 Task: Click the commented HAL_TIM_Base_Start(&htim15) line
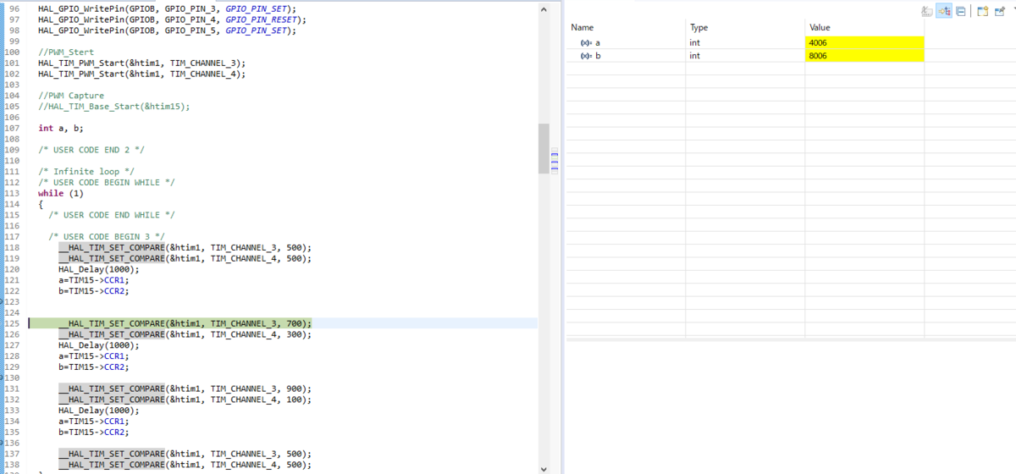pyautogui.click(x=114, y=107)
